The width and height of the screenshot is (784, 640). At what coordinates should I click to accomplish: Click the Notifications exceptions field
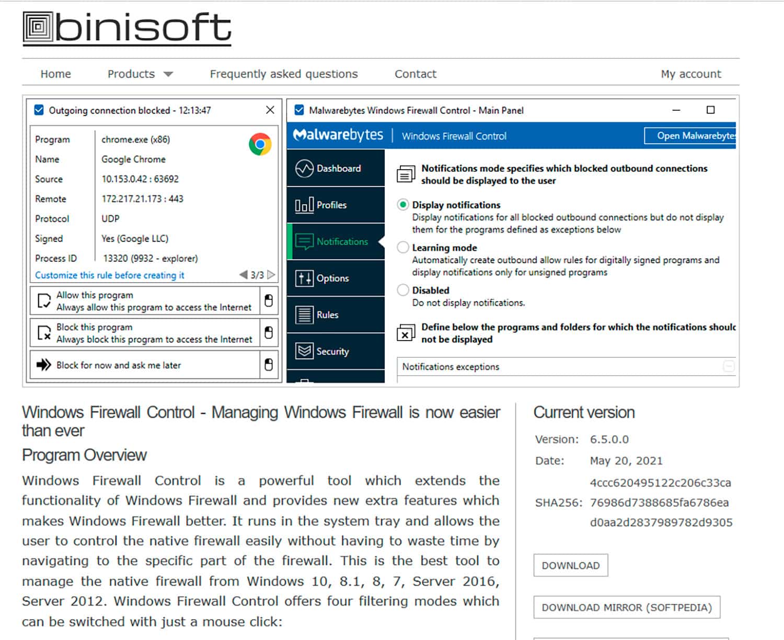click(x=567, y=367)
